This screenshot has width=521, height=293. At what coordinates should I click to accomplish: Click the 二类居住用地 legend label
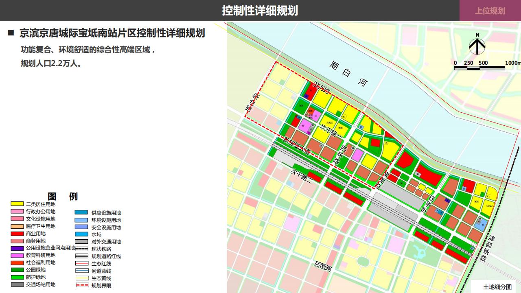[41, 204]
